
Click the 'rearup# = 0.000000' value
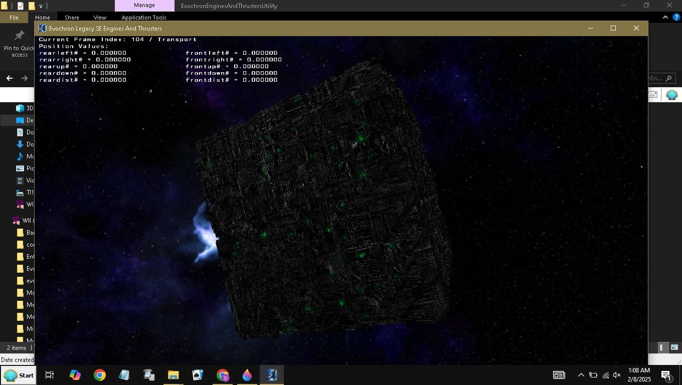[x=78, y=66]
